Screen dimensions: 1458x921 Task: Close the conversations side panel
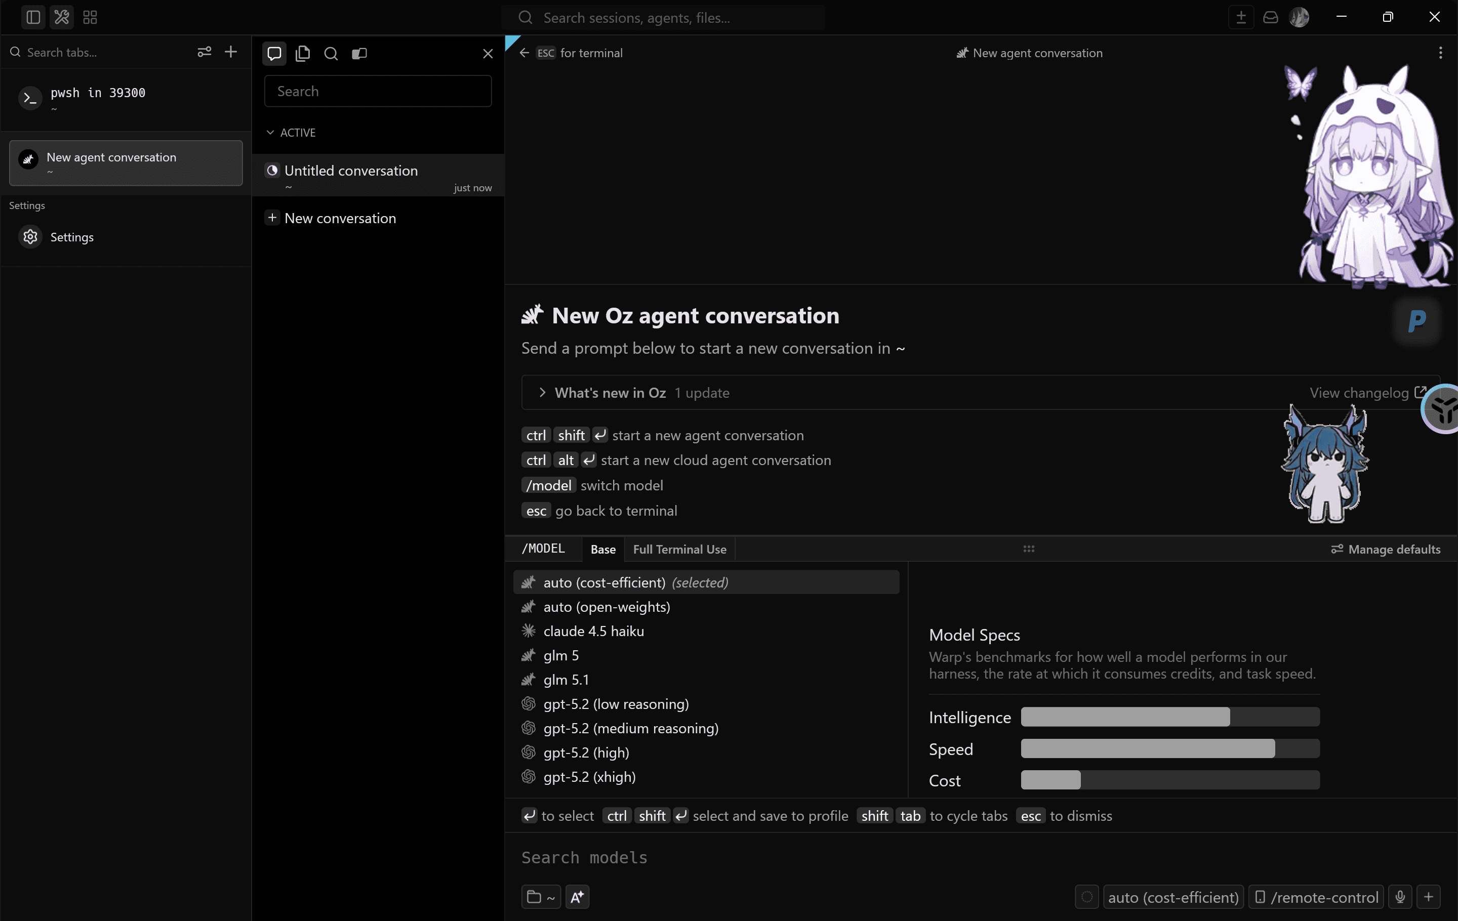(488, 53)
